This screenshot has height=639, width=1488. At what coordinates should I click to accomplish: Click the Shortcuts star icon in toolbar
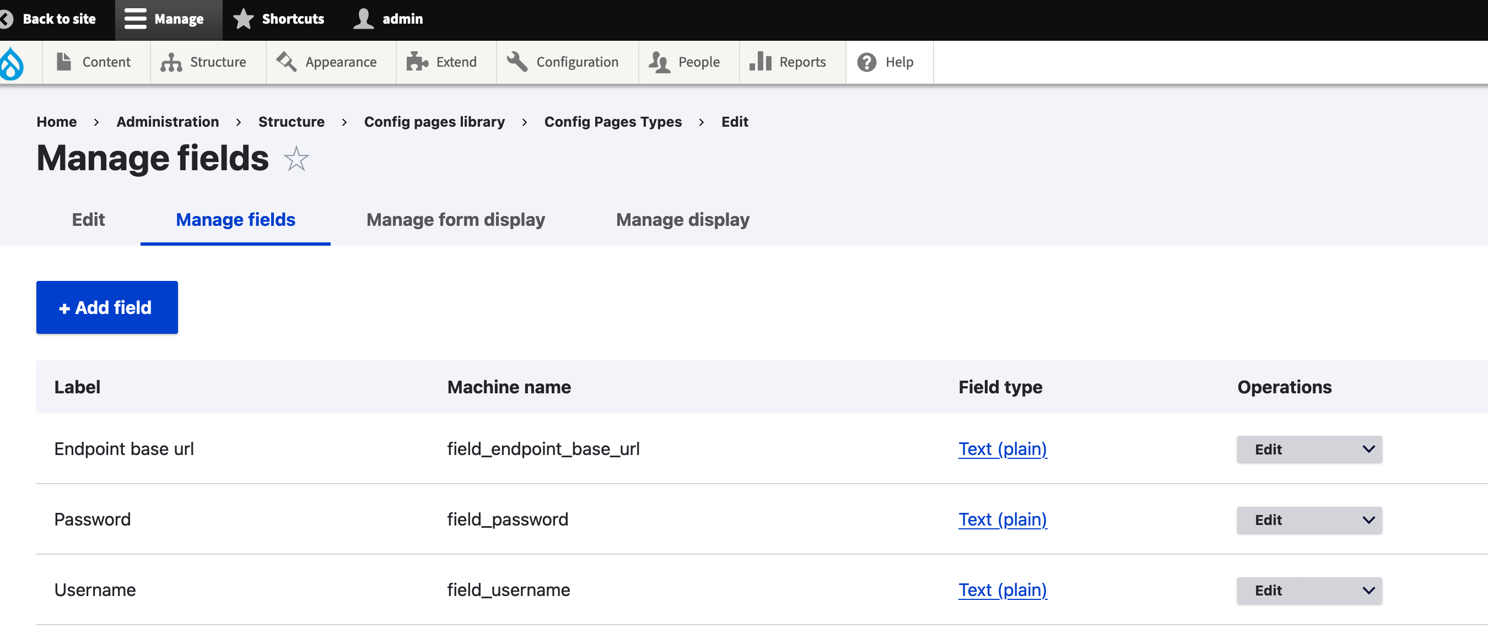click(x=243, y=19)
